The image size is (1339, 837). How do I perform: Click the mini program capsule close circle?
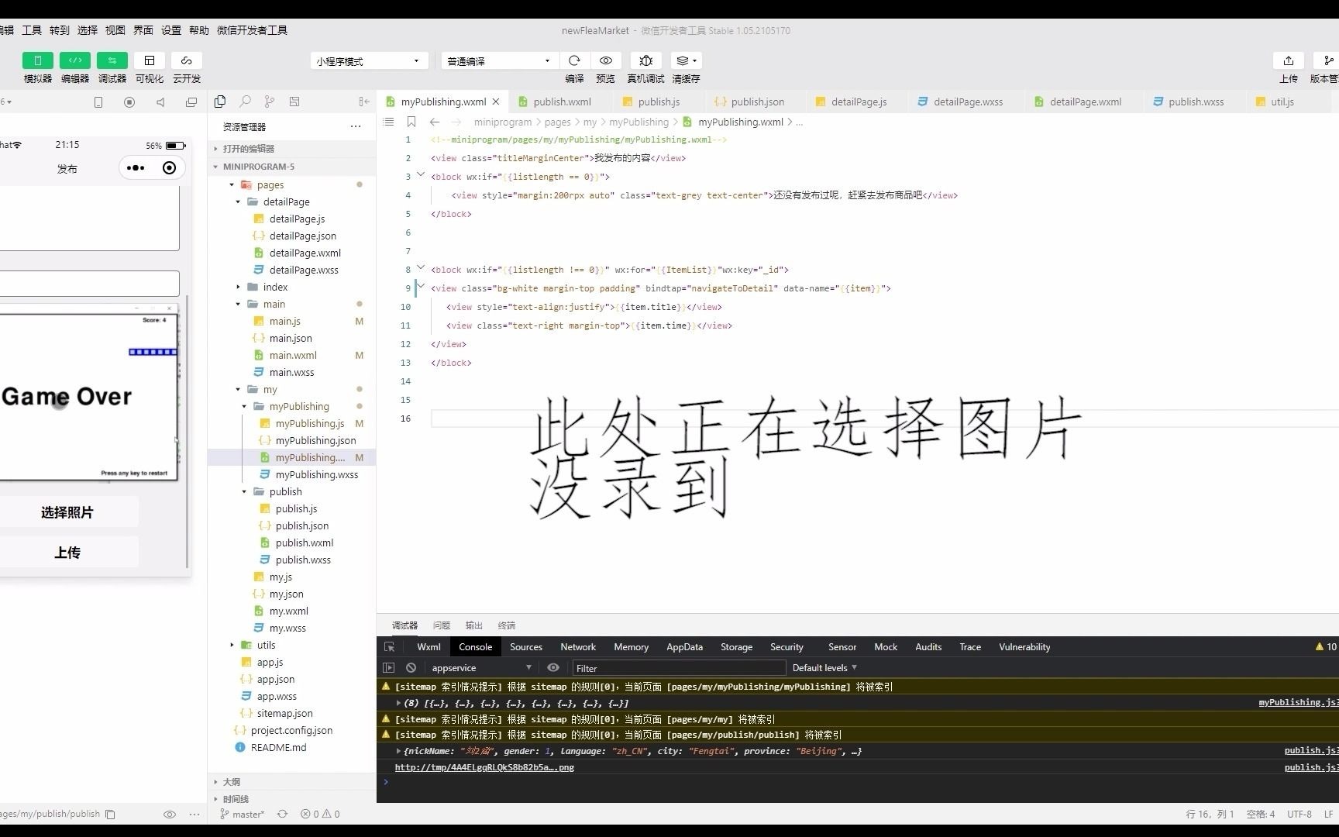(x=170, y=168)
